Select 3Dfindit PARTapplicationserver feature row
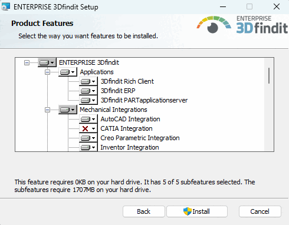This screenshot has height=225, width=289. click(144, 100)
